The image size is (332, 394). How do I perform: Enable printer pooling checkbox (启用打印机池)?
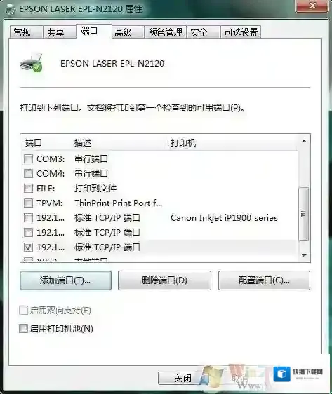[23, 328]
